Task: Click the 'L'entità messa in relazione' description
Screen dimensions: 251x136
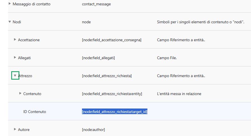Action: [179, 94]
